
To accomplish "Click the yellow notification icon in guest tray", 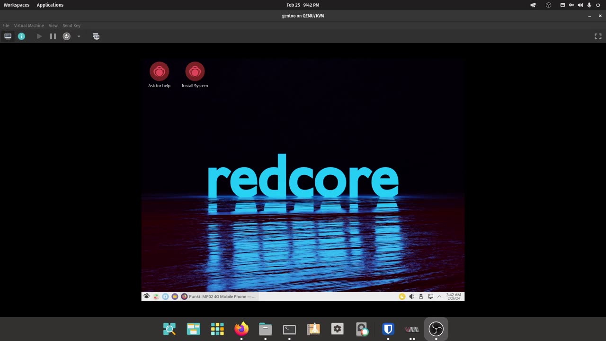I will pyautogui.click(x=402, y=296).
